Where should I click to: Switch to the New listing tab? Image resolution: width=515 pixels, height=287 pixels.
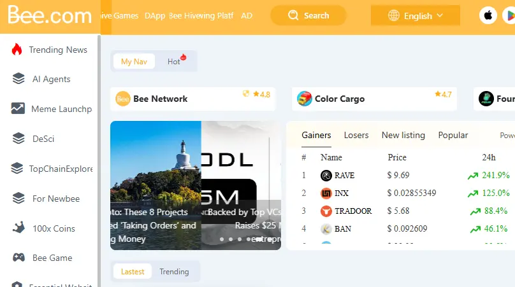[x=403, y=135]
